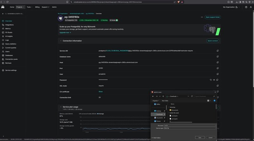Select Desktop in the save dialog tree
This screenshot has height=141, width=254.
pyautogui.click(x=158, y=111)
